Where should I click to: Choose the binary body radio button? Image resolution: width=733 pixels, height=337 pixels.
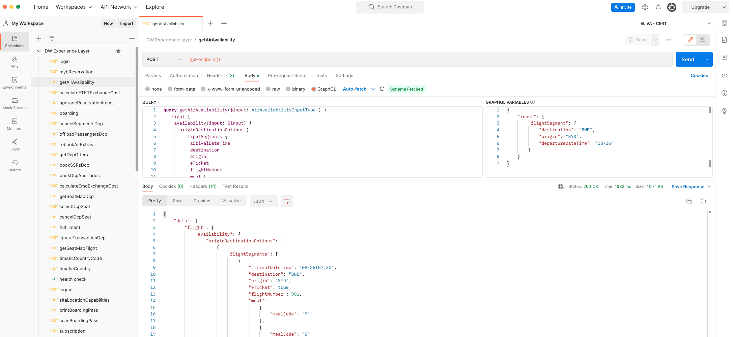(288, 89)
